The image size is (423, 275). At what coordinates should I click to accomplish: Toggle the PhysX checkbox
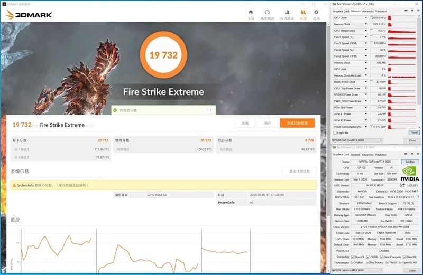pyautogui.click(x=388, y=263)
